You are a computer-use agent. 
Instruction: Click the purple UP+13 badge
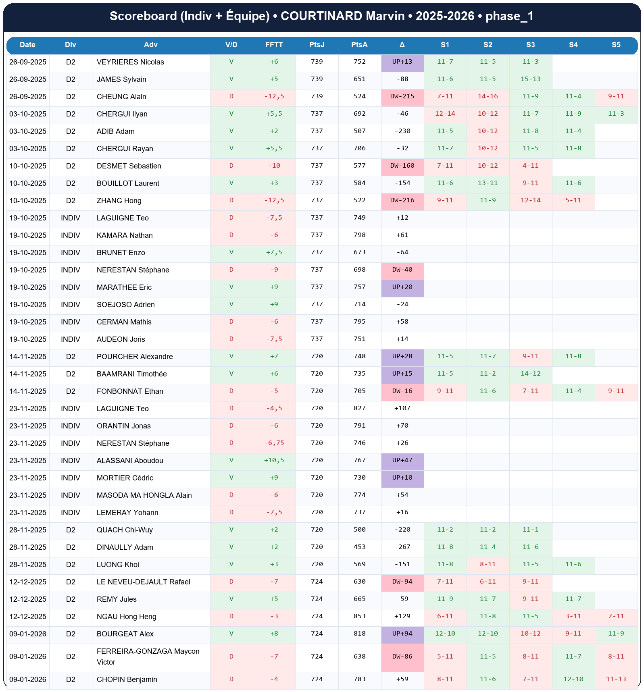tap(402, 62)
